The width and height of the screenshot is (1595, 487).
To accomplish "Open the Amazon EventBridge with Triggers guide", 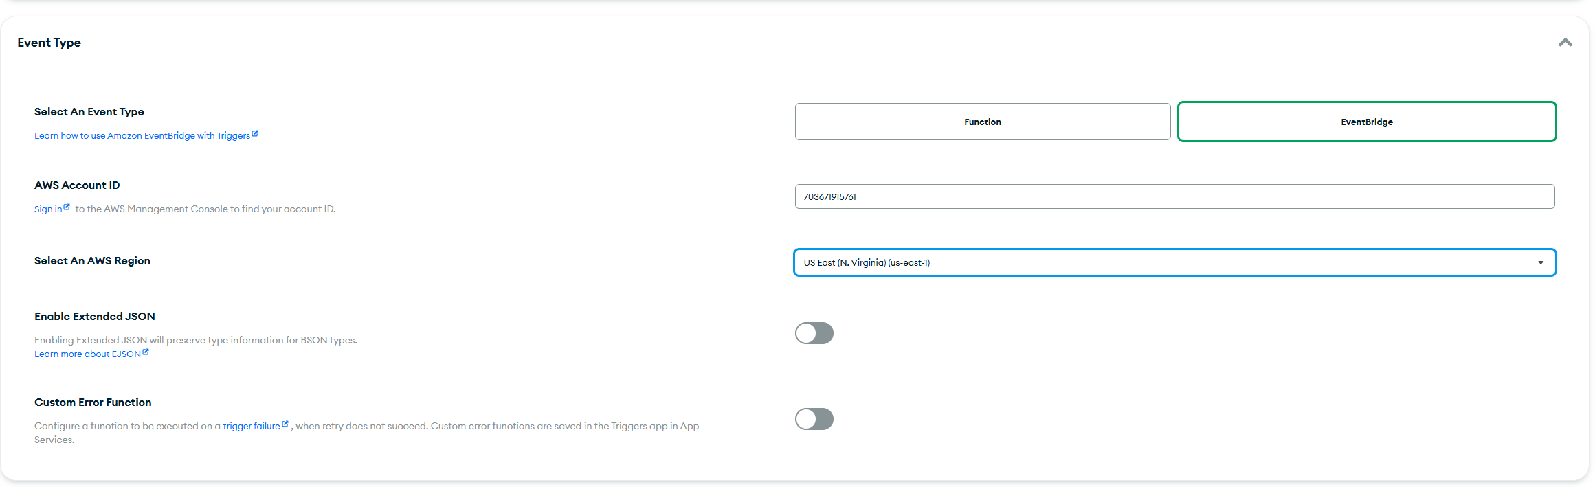I will click(x=146, y=135).
